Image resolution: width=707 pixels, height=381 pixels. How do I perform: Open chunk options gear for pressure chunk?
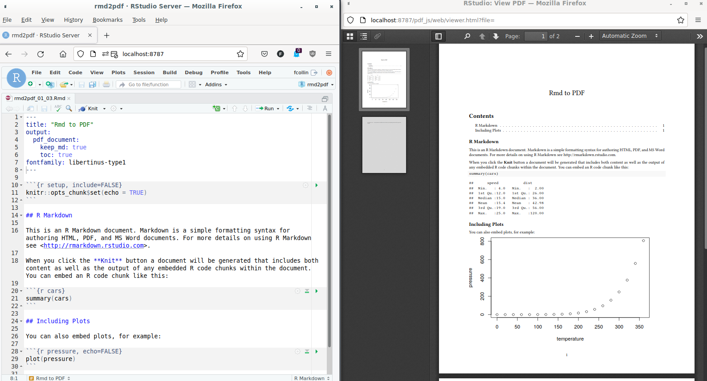pyautogui.click(x=297, y=351)
